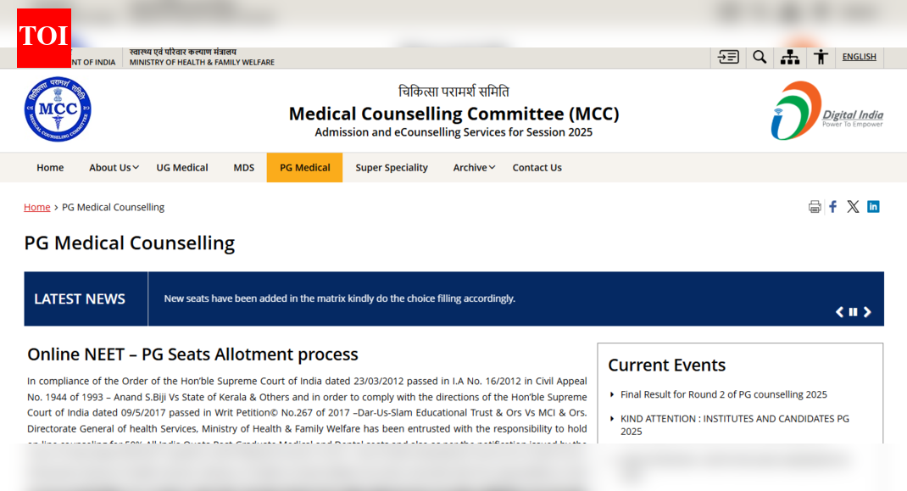Switch to the Super Speciality tab
907x491 pixels.
coord(392,167)
